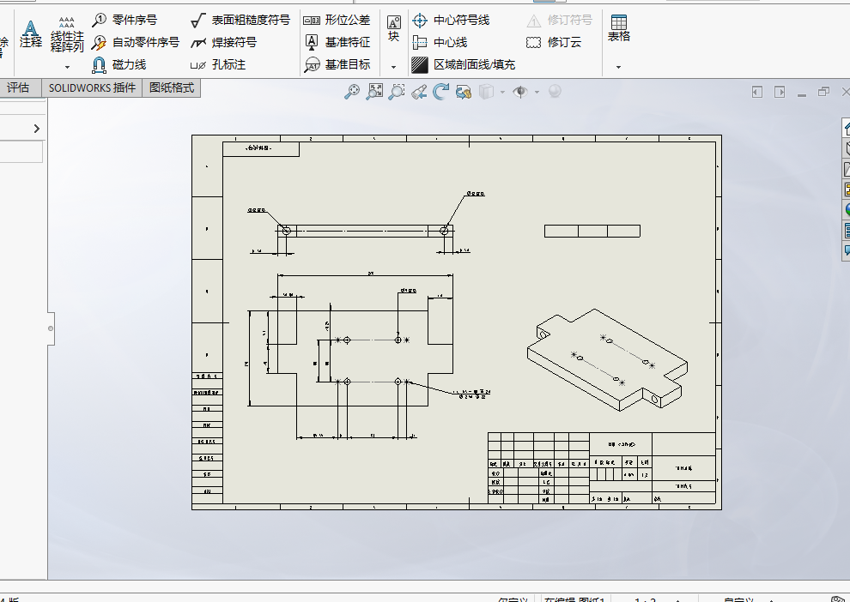Expand the 表格 tables dropdown arrow
850x602 pixels.
[618, 67]
